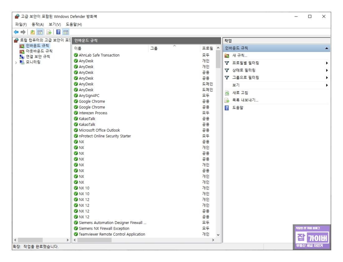
Task: Maximize the Windows Defender firewall window
Action: (x=310, y=16)
